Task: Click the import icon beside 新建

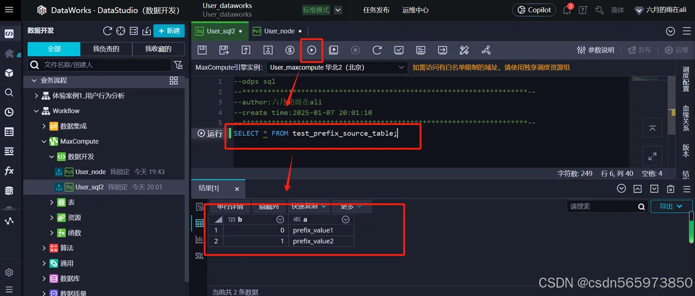Action: tap(146, 31)
